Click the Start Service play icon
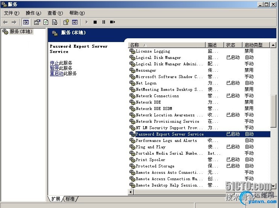This screenshot has height=208, width=279. point(86,22)
